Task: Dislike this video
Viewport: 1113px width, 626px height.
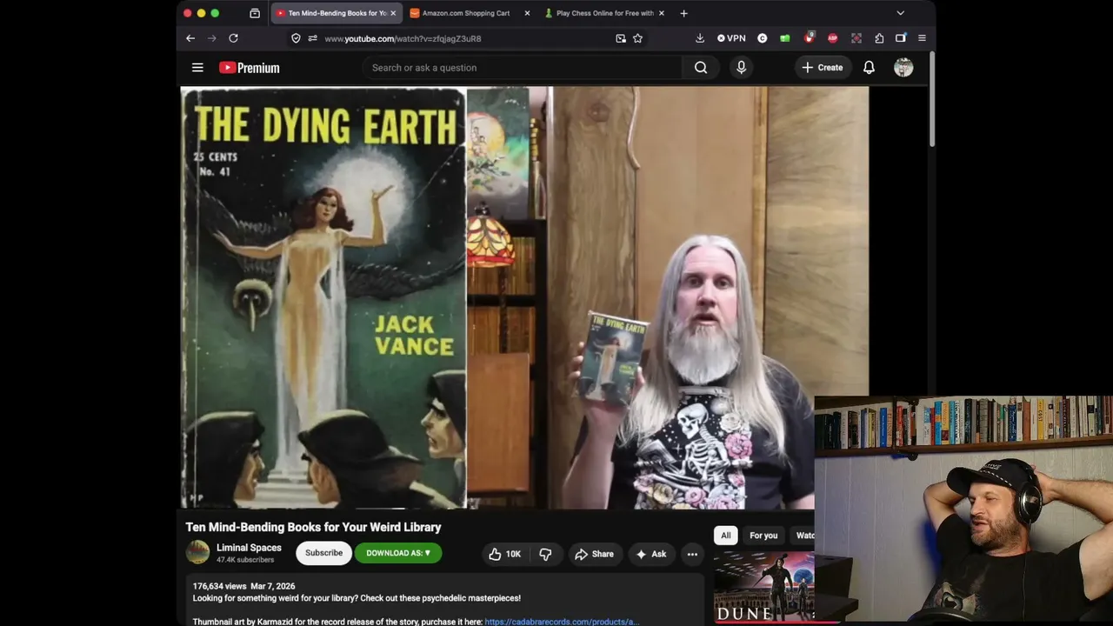Action: (545, 554)
